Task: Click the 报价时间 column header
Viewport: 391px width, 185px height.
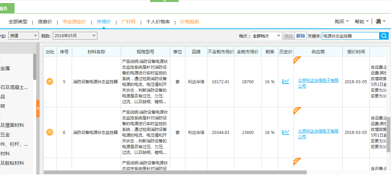Action: (356, 52)
